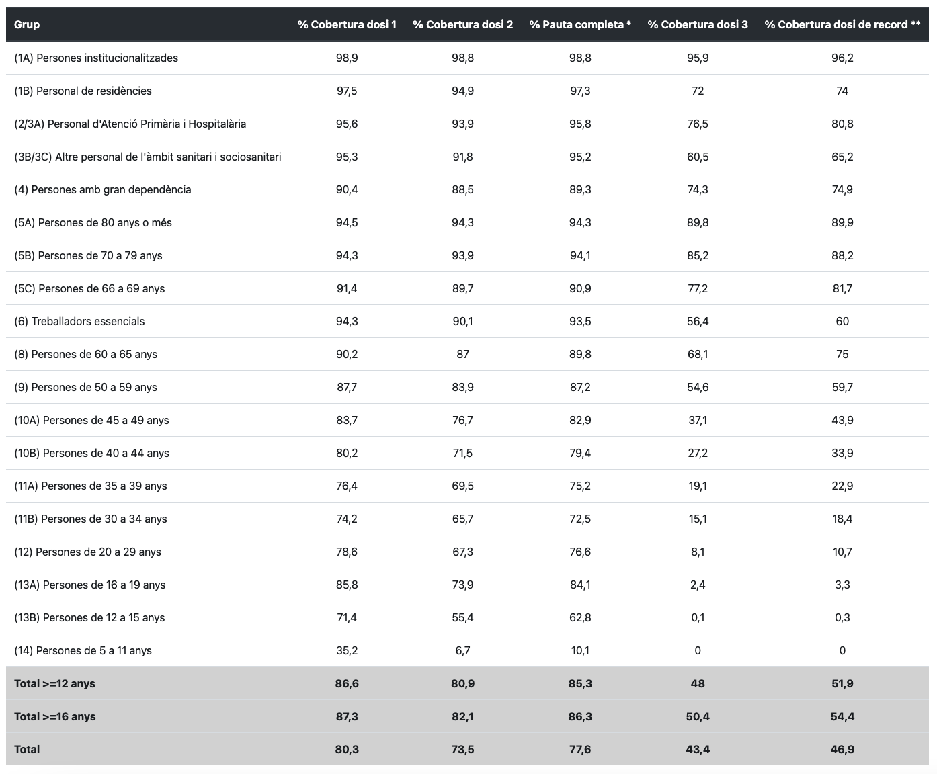Click the % Cobertura dosi 3 header
Image resolution: width=937 pixels, height=774 pixels.
click(698, 24)
